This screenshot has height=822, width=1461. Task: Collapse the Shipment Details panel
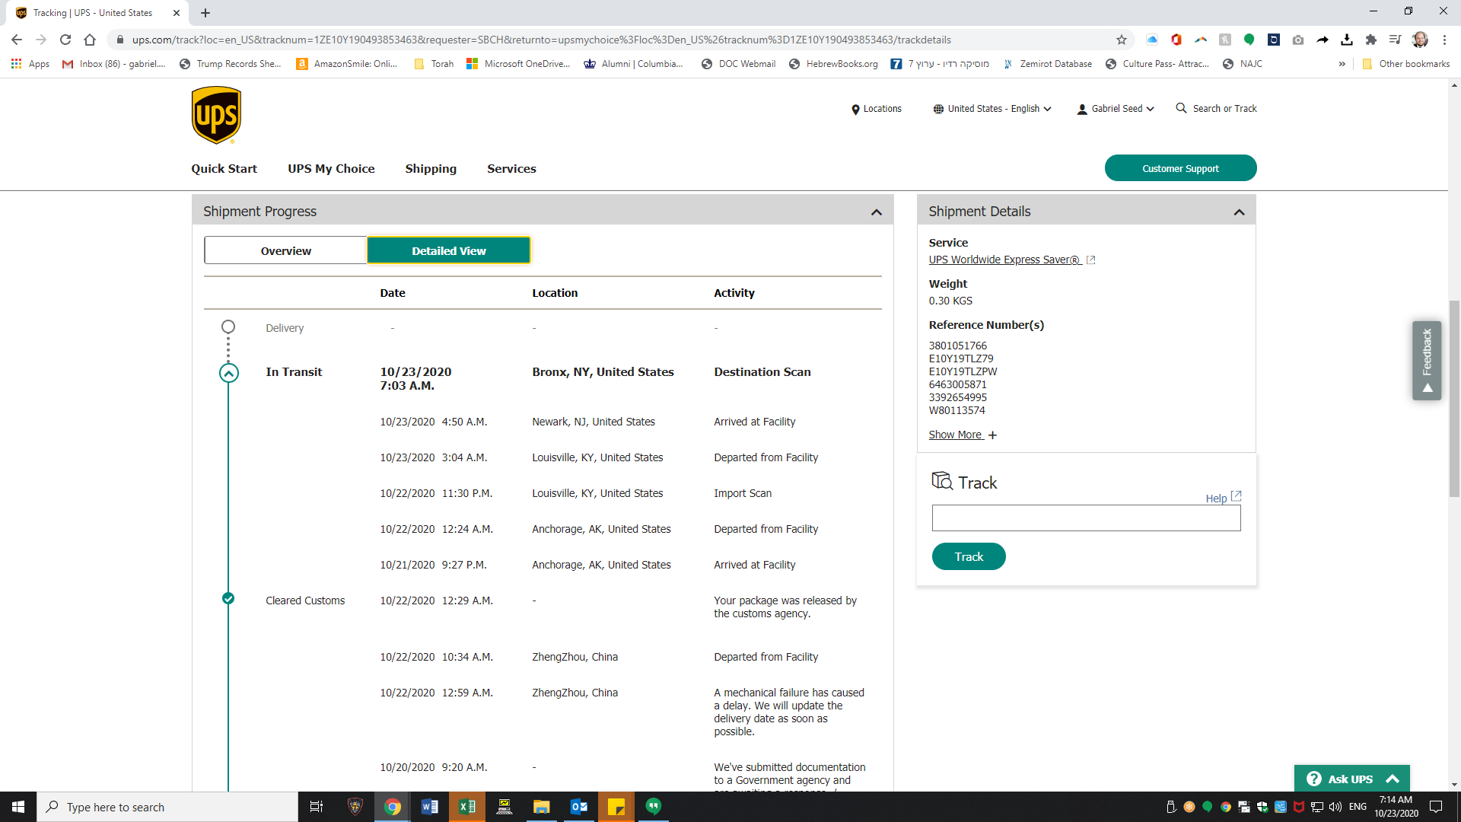(1239, 212)
